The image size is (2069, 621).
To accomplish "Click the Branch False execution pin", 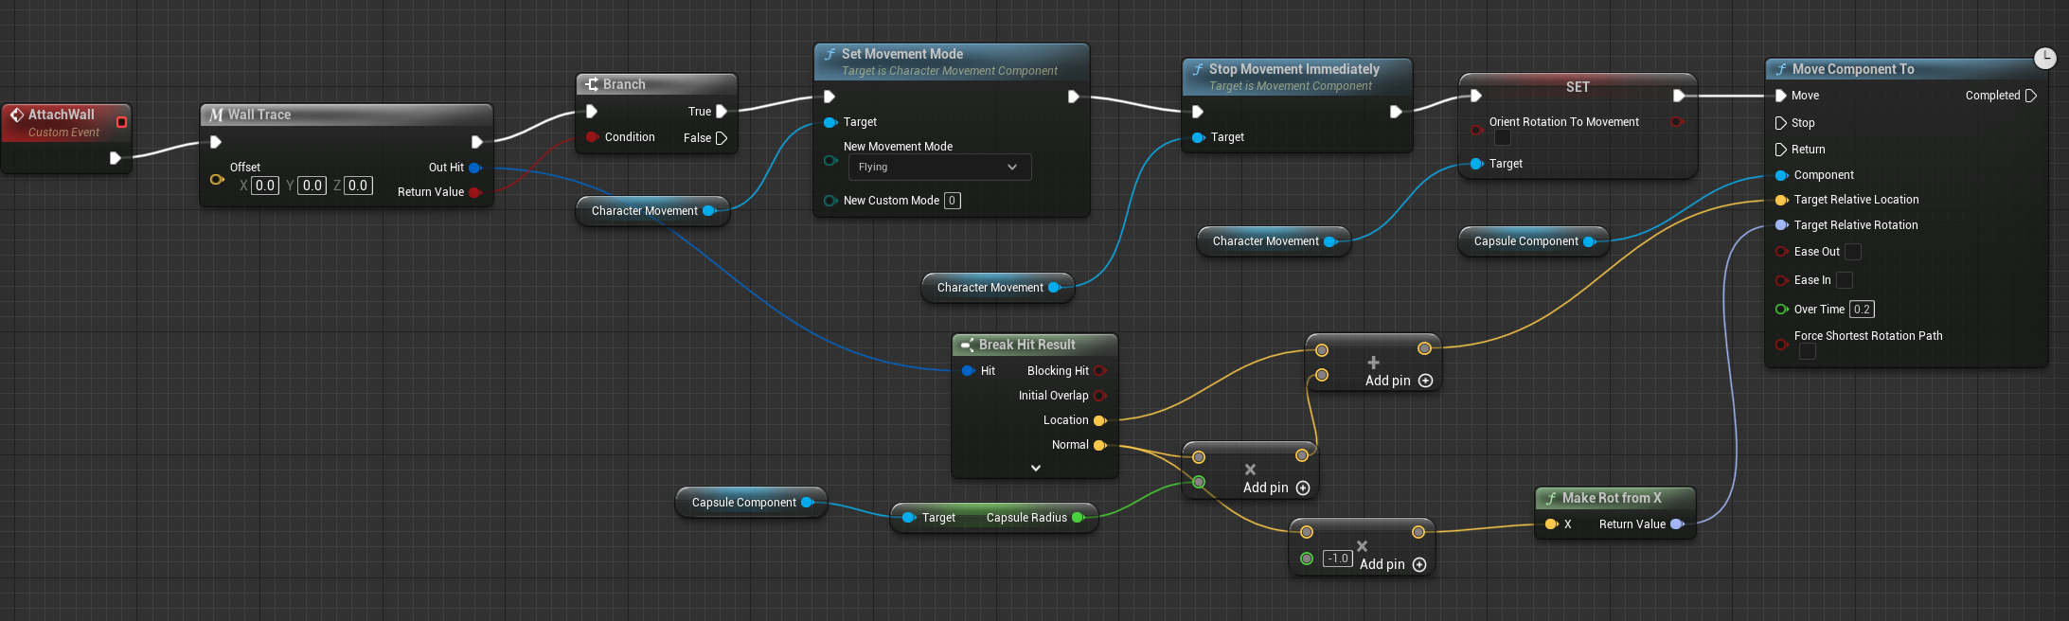I will click(722, 138).
